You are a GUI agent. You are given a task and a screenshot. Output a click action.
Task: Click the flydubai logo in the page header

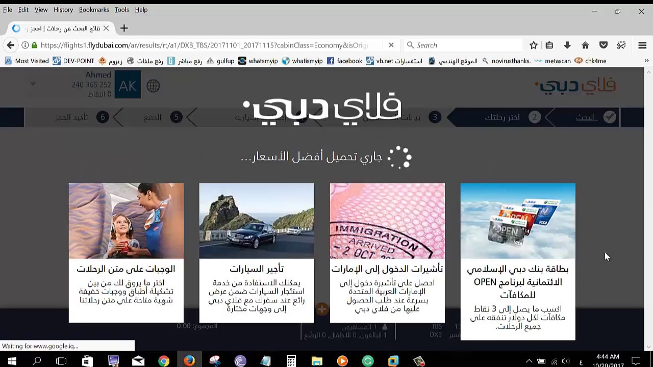tap(575, 86)
